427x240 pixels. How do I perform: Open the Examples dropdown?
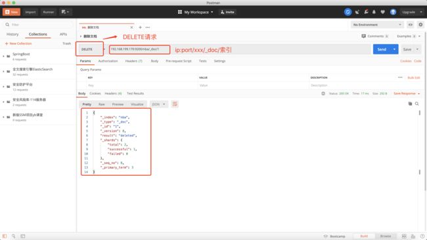coord(409,36)
